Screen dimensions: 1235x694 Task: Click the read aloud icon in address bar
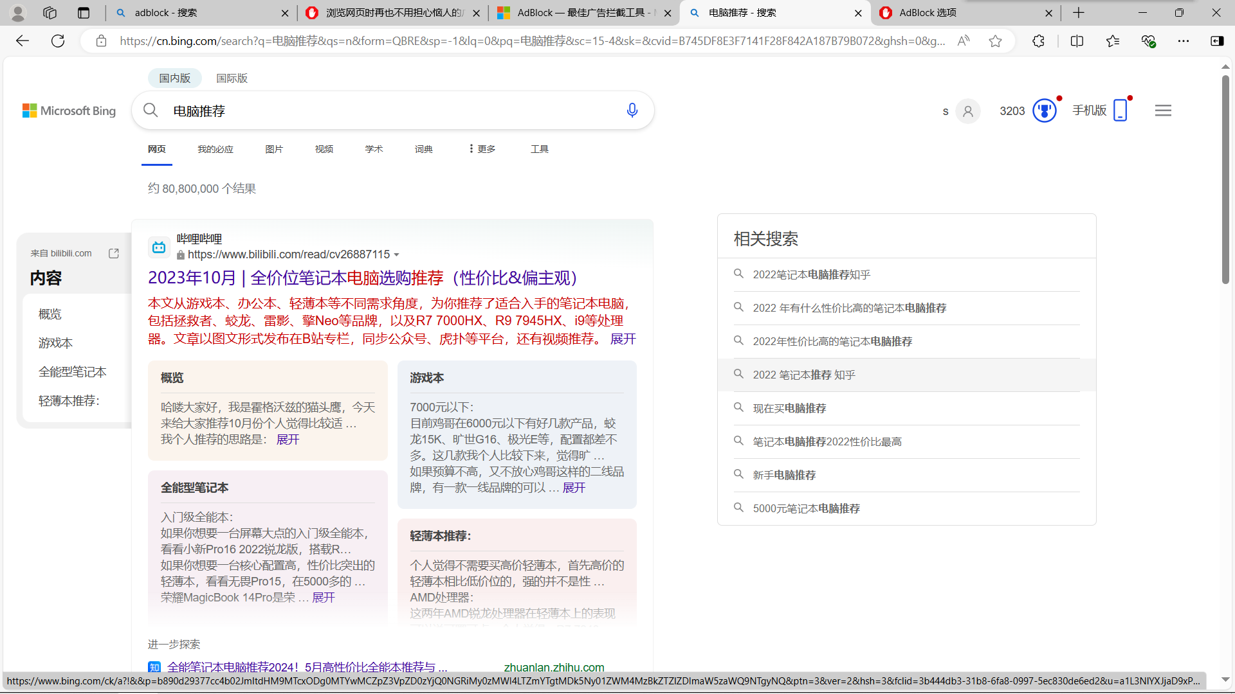963,41
